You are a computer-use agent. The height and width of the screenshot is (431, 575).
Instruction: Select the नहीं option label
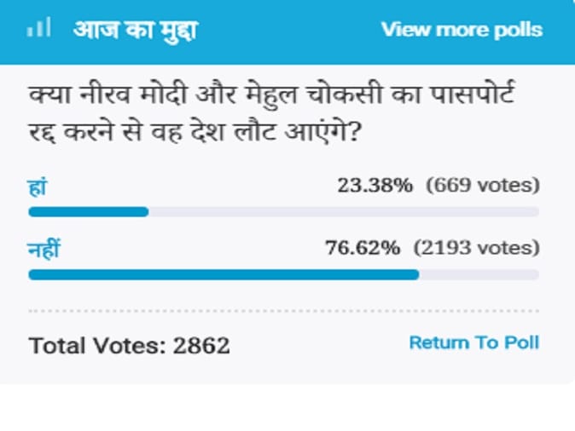coord(44,249)
